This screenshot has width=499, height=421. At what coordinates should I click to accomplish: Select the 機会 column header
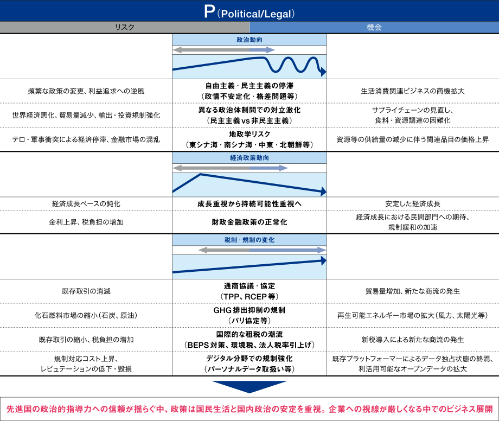pos(374,27)
